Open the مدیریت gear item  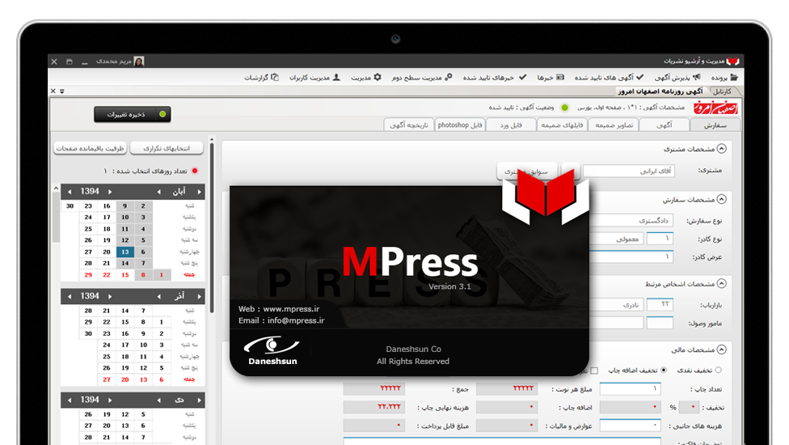point(366,78)
